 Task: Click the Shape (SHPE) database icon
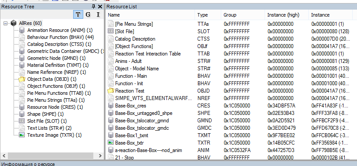(x=22, y=114)
